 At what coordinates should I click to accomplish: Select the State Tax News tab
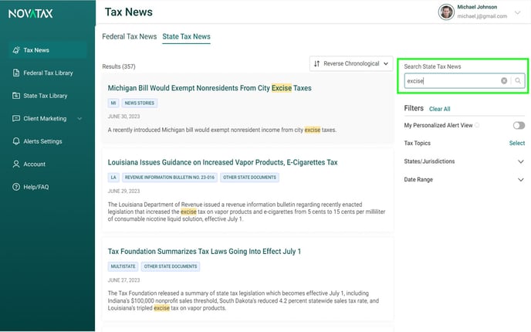coord(186,36)
